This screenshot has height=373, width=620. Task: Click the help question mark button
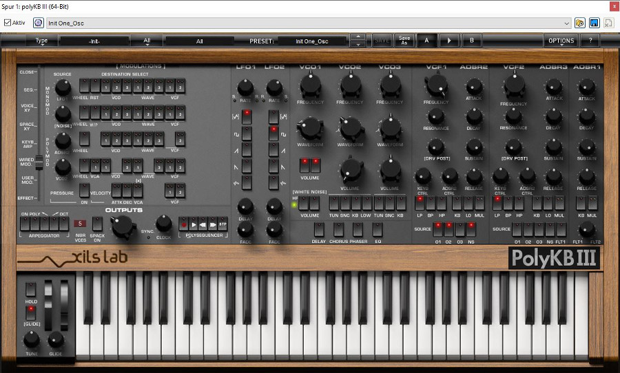point(590,41)
